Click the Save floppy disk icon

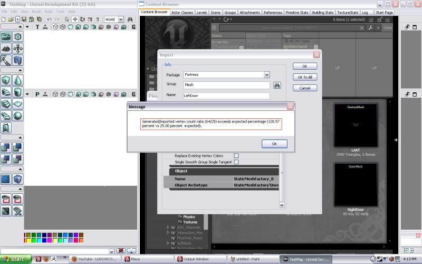[24, 20]
